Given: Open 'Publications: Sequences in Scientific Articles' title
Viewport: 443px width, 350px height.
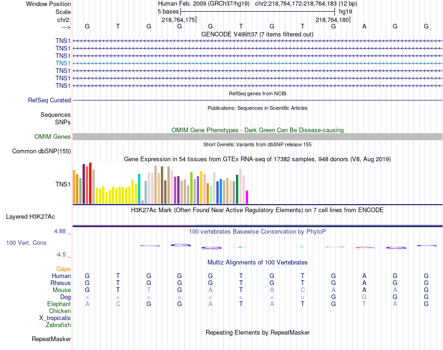Looking at the screenshot, I should (x=257, y=108).
